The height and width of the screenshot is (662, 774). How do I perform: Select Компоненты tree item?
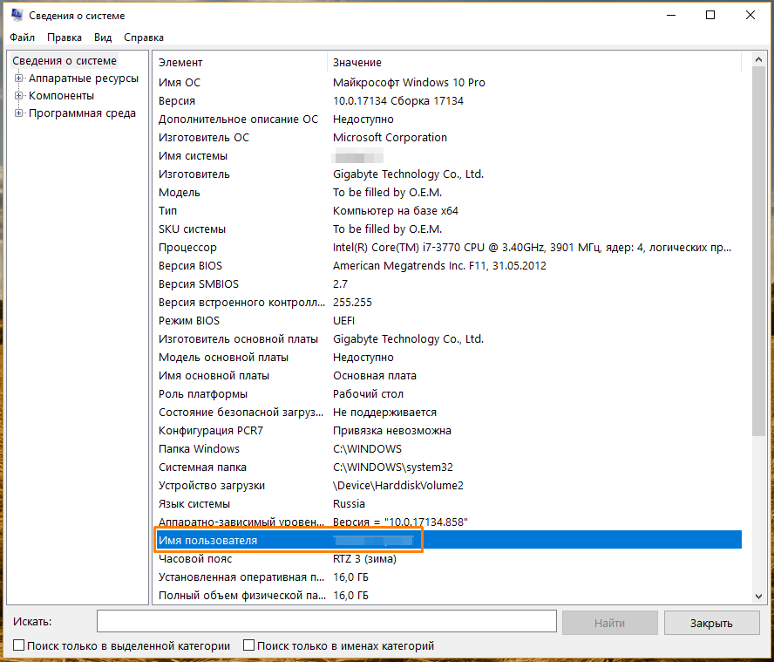click(61, 95)
